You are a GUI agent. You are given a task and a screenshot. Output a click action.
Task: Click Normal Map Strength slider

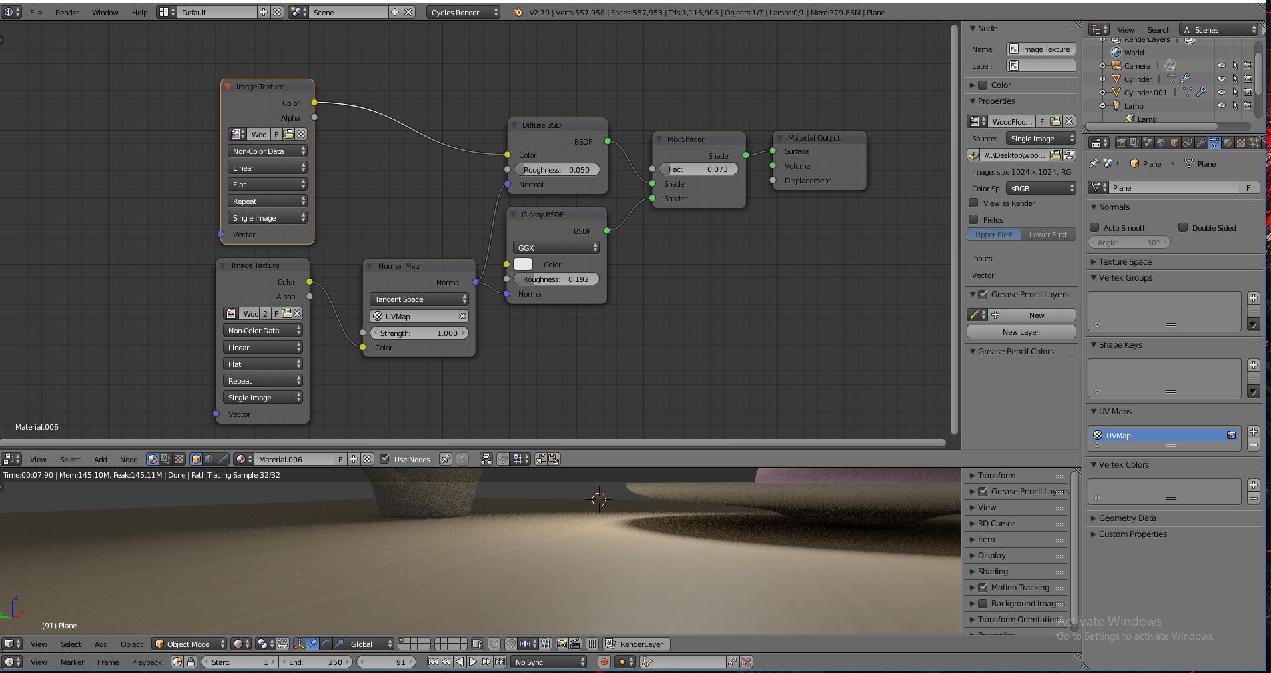pyautogui.click(x=419, y=333)
